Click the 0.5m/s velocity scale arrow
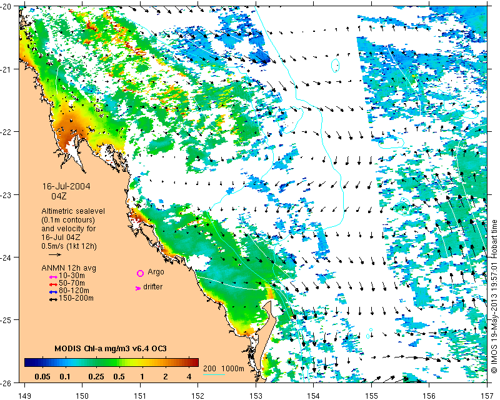The image size is (500, 400). [55, 254]
